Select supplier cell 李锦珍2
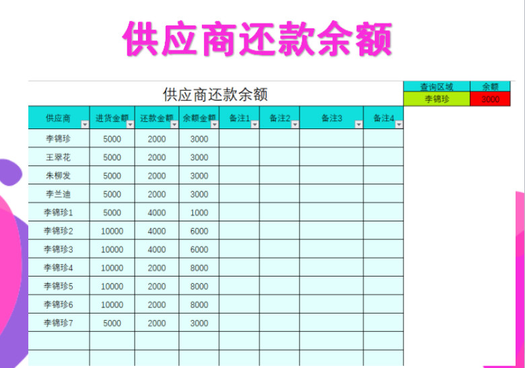This screenshot has width=525, height=368. tap(59, 230)
